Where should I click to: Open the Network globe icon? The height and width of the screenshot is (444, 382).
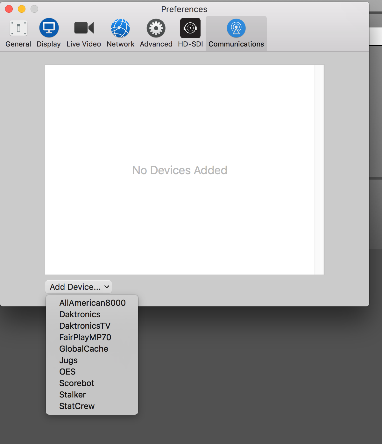click(120, 28)
